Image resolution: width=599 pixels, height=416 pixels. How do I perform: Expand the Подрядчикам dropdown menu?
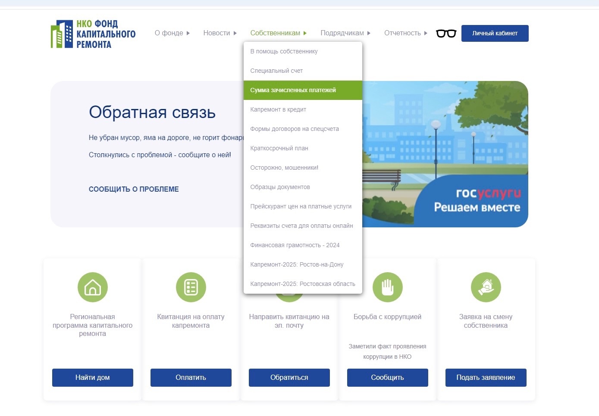pyautogui.click(x=345, y=33)
